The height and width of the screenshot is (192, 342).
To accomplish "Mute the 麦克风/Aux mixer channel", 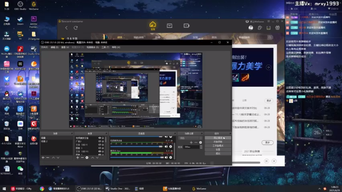I will [166, 157].
